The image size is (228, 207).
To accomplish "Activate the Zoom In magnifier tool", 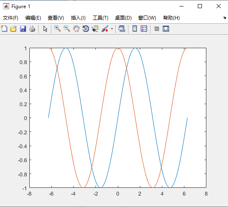I will click(x=58, y=29).
